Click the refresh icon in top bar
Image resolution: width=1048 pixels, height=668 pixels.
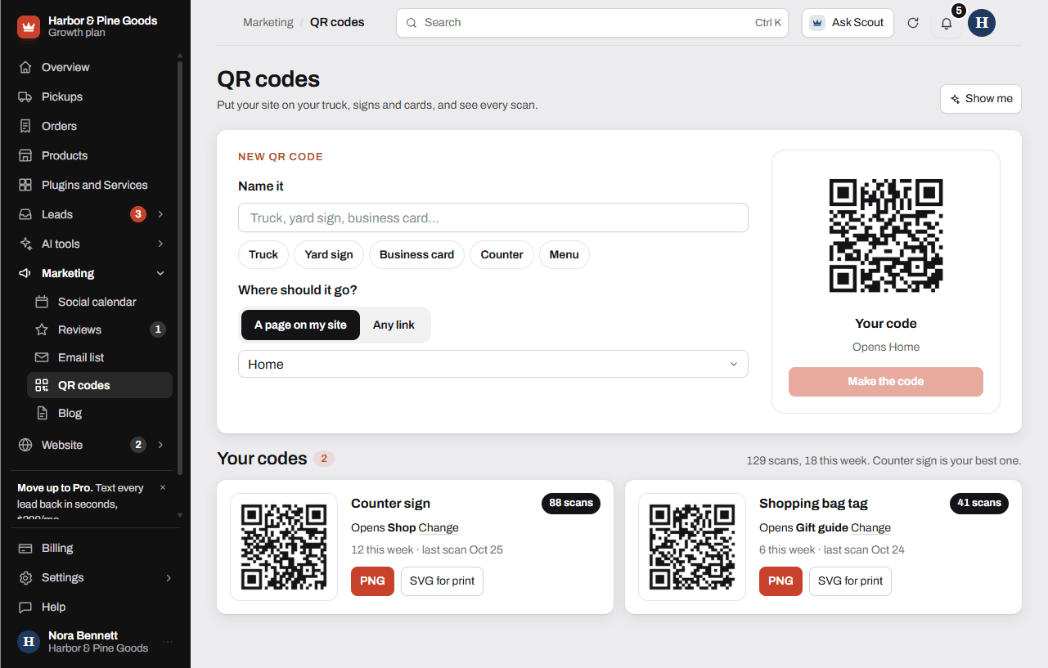coord(913,23)
